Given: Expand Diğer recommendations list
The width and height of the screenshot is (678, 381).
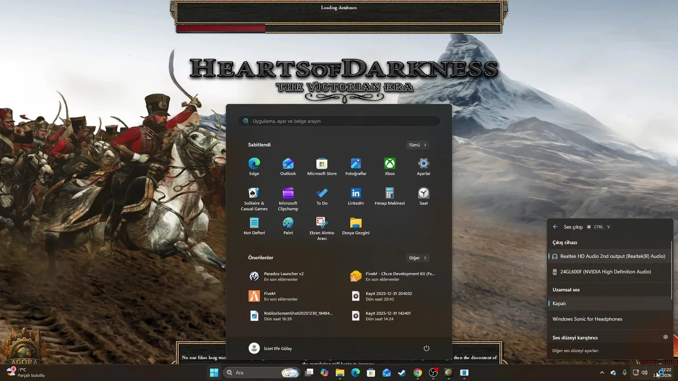Looking at the screenshot, I should tap(417, 258).
